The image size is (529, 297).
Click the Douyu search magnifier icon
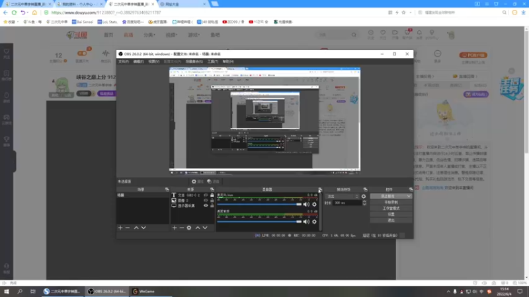tap(354, 35)
